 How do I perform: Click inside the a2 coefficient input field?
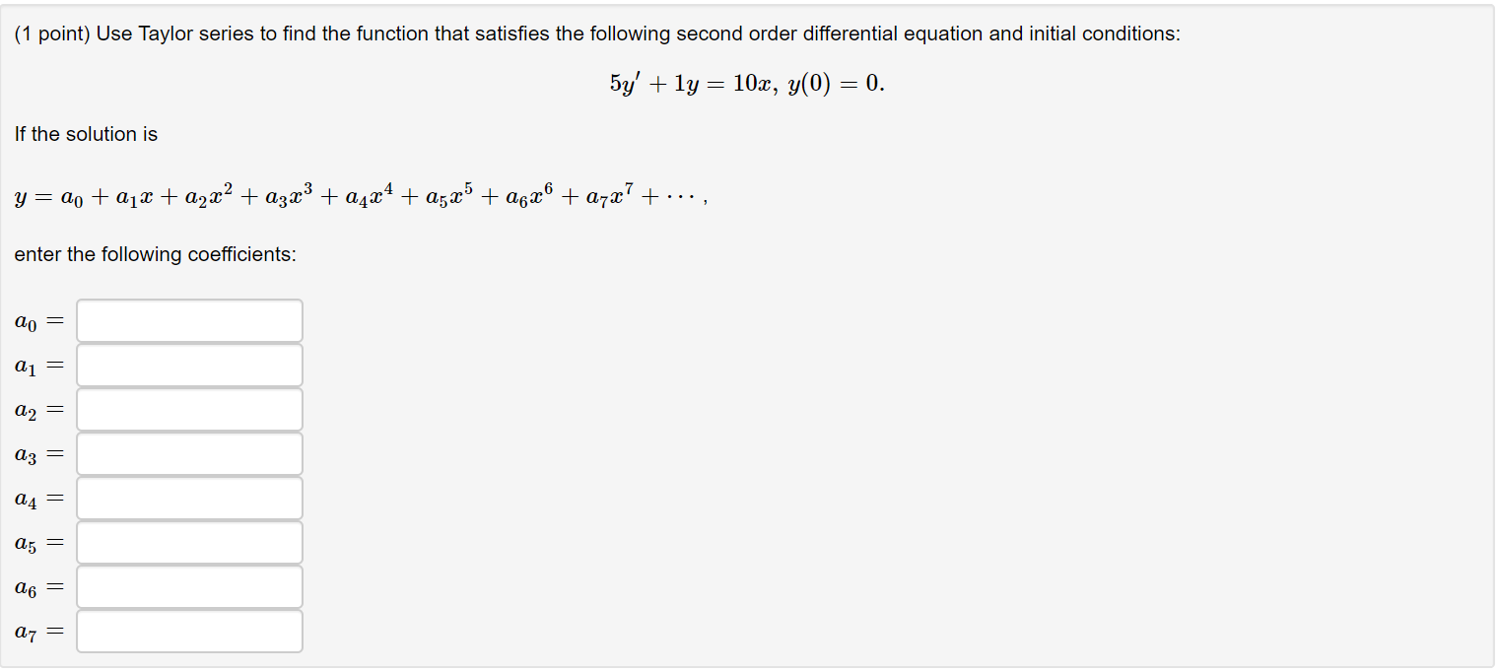click(189, 409)
